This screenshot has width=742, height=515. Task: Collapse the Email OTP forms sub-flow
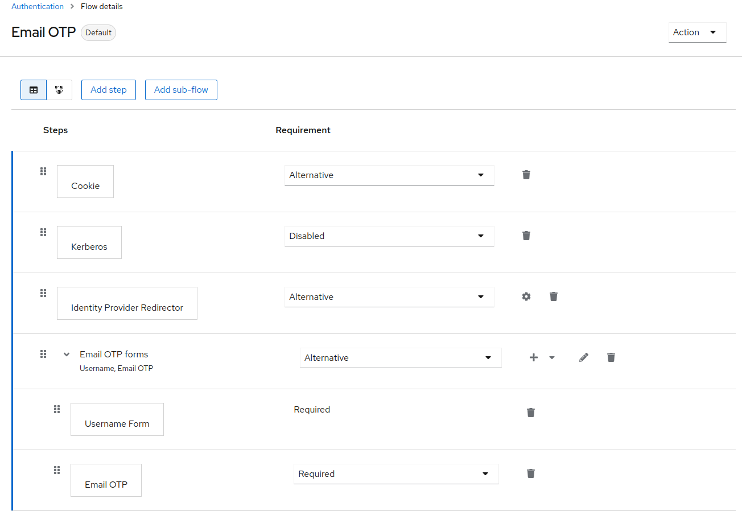(67, 354)
